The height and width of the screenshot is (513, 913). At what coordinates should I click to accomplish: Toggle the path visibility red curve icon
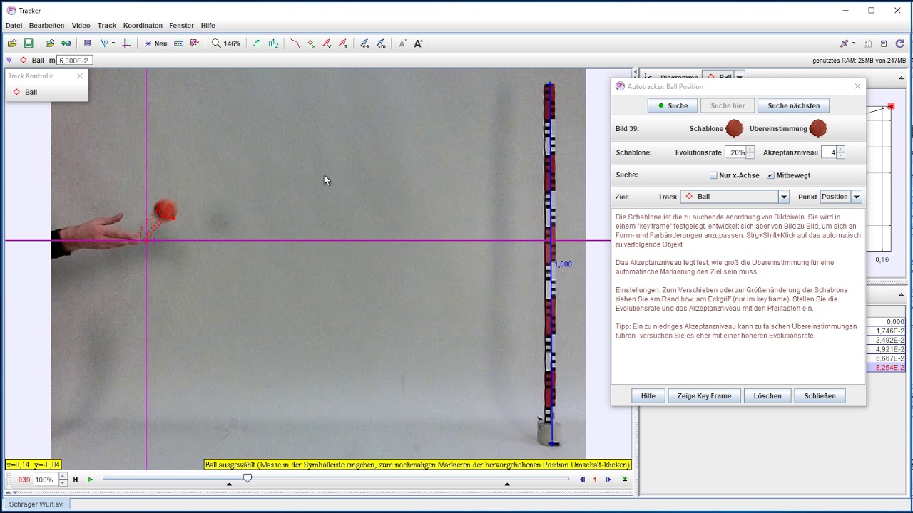tap(295, 43)
